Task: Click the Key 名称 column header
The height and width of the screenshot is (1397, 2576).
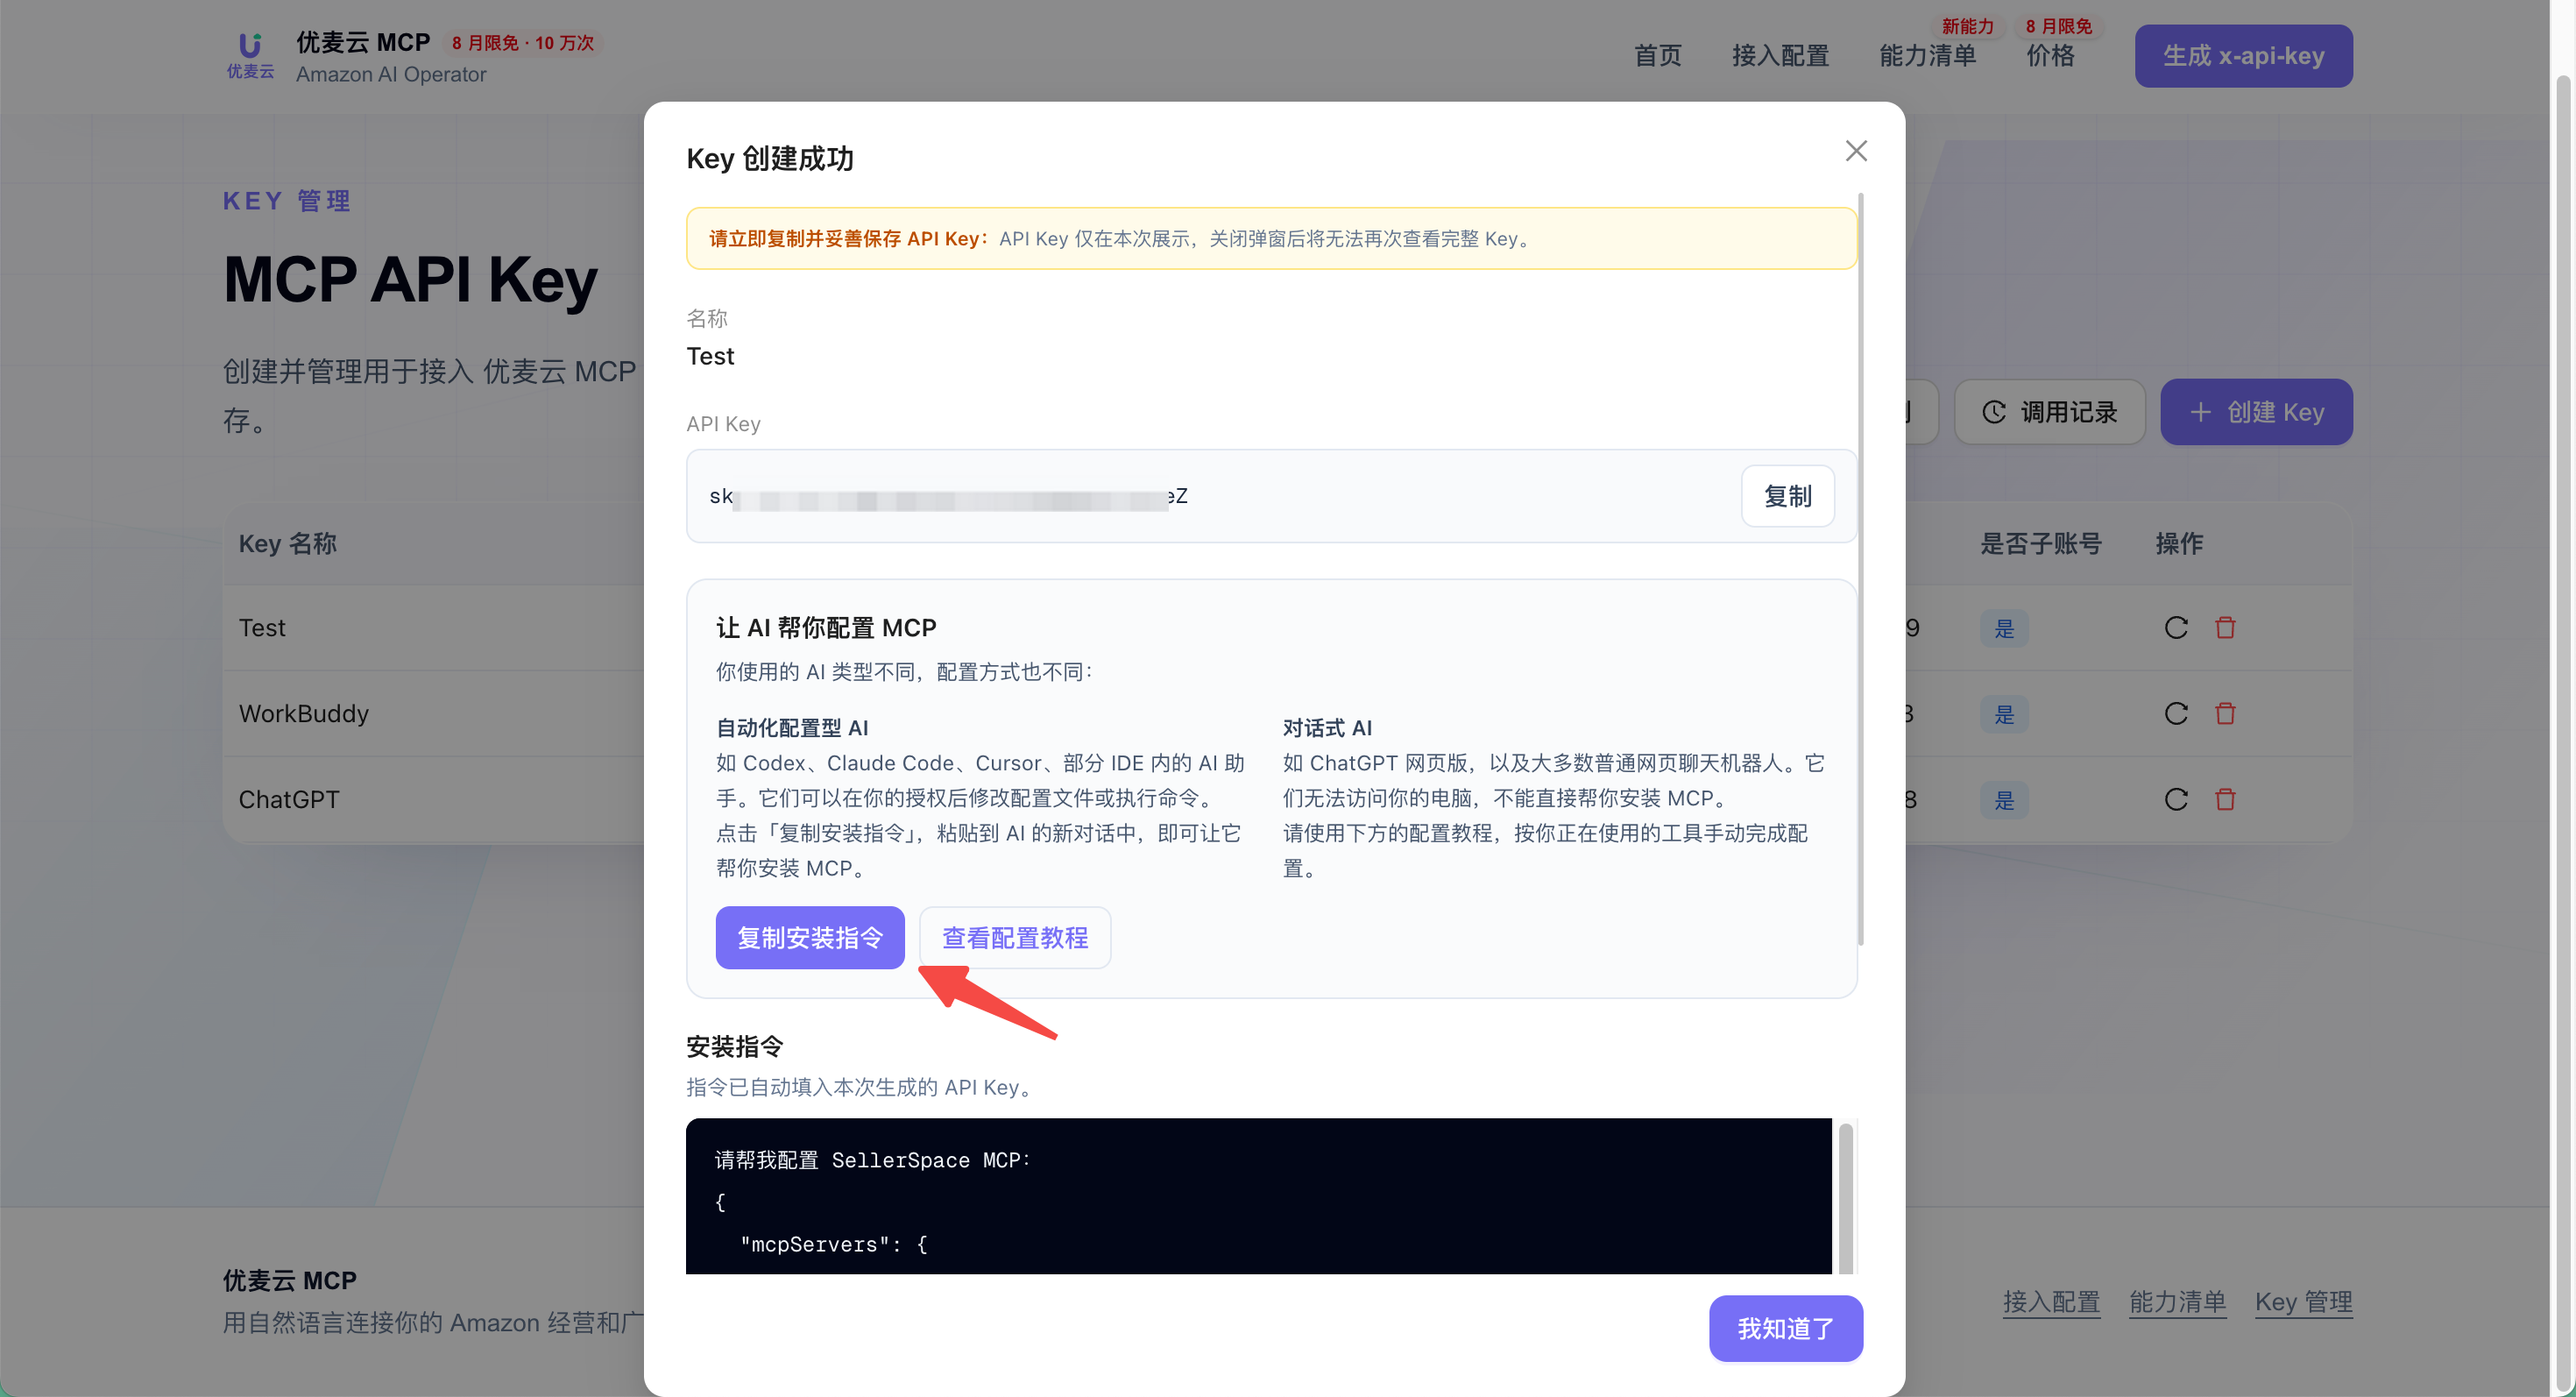Action: [288, 544]
